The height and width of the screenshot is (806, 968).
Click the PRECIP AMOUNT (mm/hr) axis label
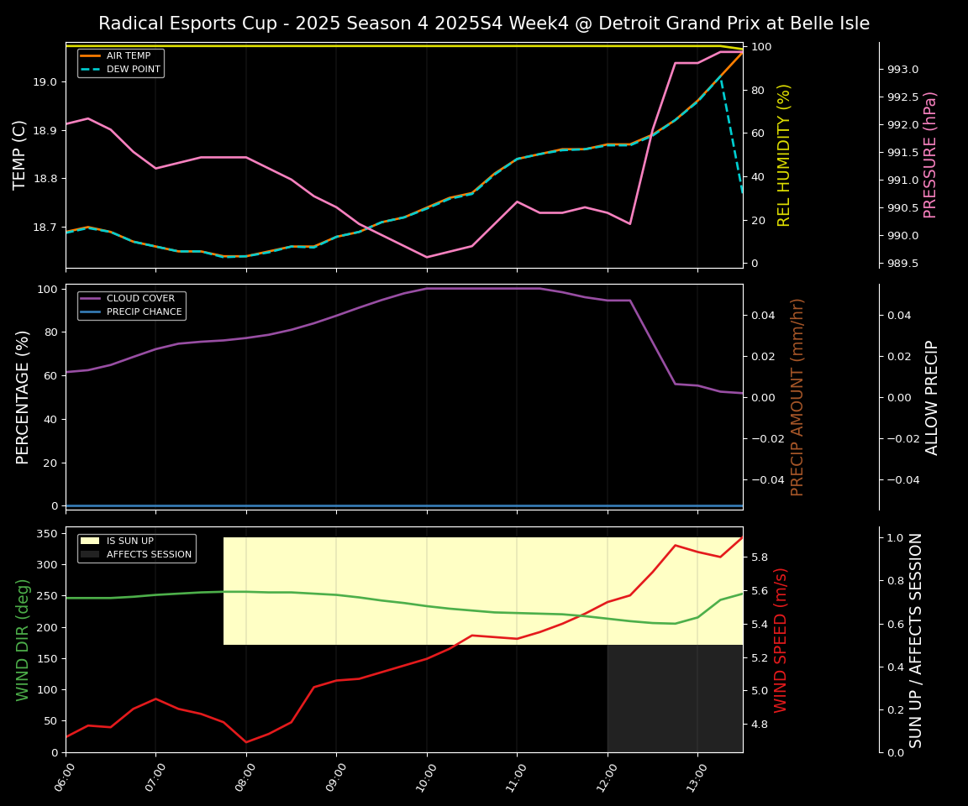[x=797, y=396]
